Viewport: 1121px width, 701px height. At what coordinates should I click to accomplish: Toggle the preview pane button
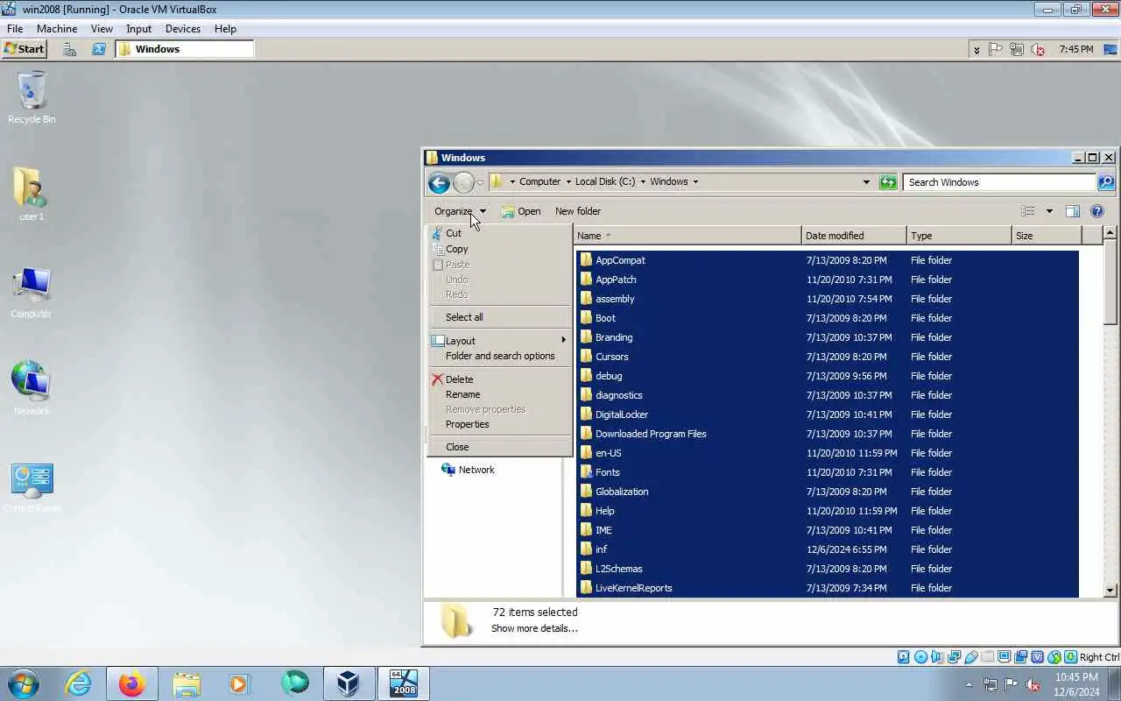click(x=1073, y=211)
